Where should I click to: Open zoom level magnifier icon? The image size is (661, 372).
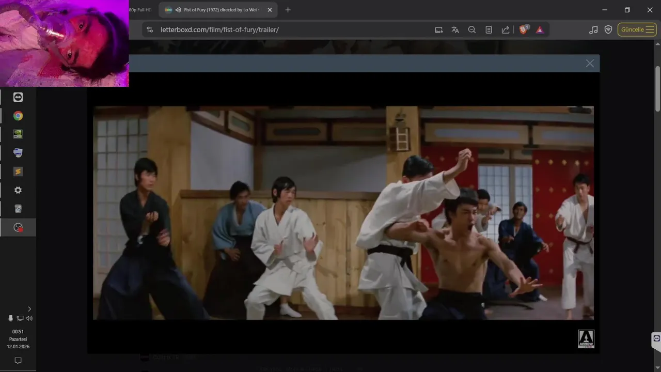pyautogui.click(x=472, y=30)
